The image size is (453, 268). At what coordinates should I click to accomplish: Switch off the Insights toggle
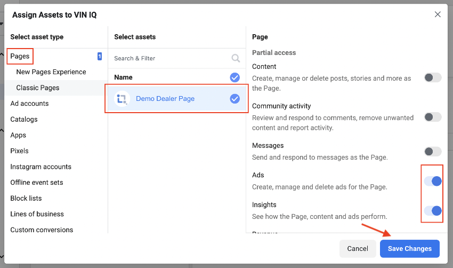pyautogui.click(x=433, y=211)
